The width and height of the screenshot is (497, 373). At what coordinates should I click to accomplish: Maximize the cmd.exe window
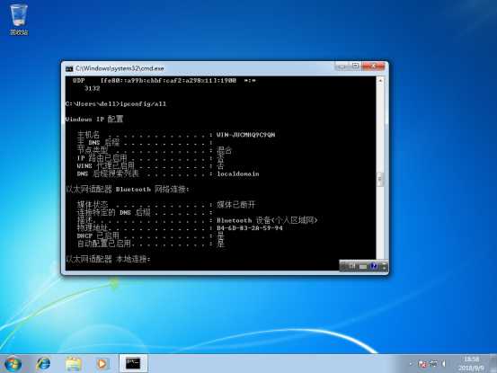(x=355, y=67)
